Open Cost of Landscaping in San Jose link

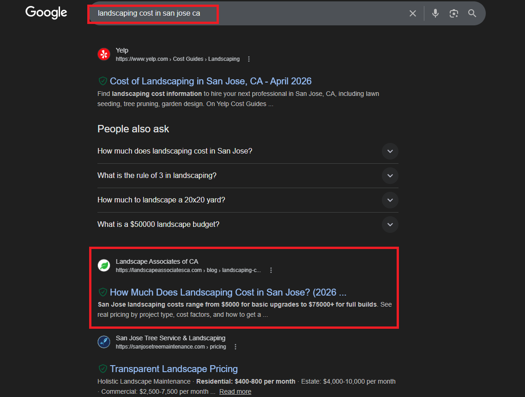(x=211, y=81)
